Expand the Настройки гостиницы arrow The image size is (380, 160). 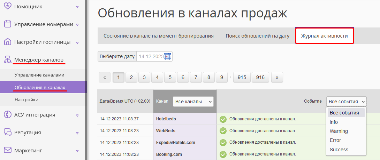[77, 43]
